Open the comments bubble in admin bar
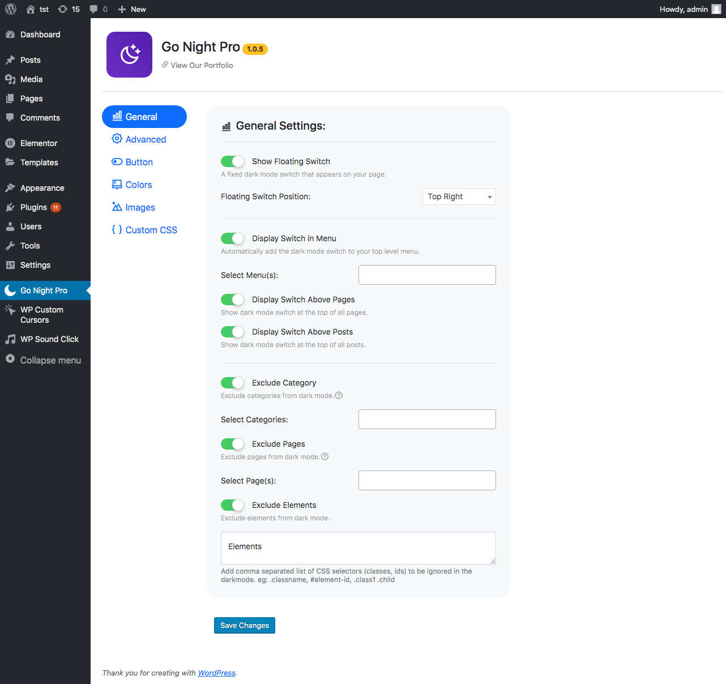The height and width of the screenshot is (684, 726). (x=93, y=9)
